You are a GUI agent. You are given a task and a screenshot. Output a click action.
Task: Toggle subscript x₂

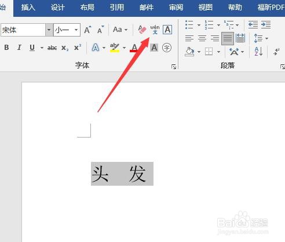65,48
